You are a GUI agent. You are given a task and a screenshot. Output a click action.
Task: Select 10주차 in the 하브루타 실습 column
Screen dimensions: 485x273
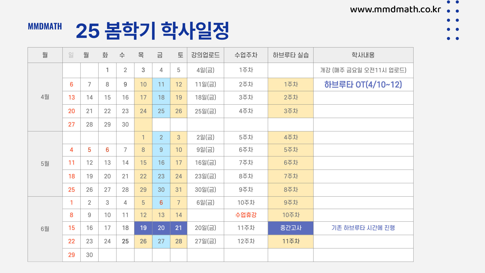click(x=291, y=215)
